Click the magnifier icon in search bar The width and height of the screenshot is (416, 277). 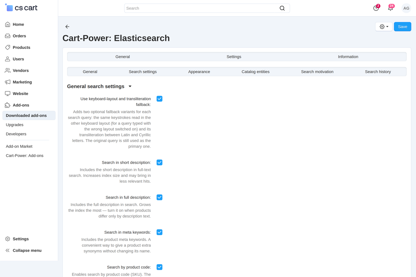click(282, 8)
